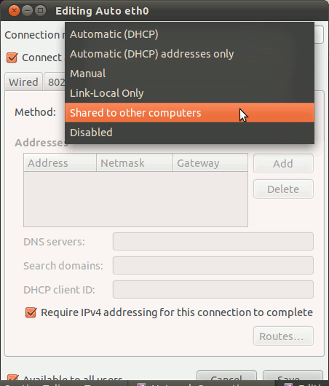Click the Gateway column header
The width and height of the screenshot is (329, 386).
210,162
